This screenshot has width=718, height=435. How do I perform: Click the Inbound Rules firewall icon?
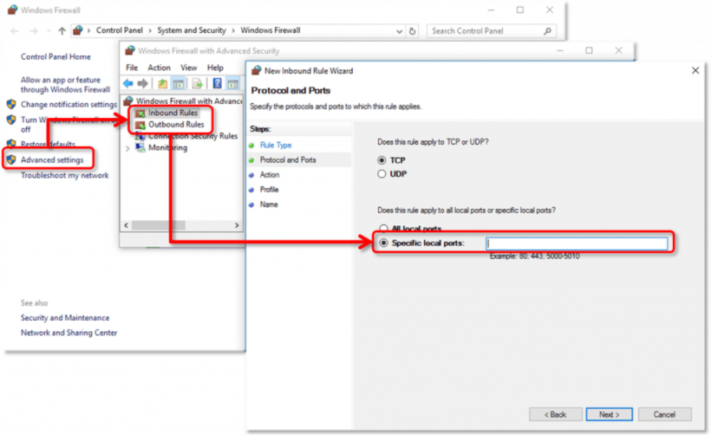click(140, 113)
